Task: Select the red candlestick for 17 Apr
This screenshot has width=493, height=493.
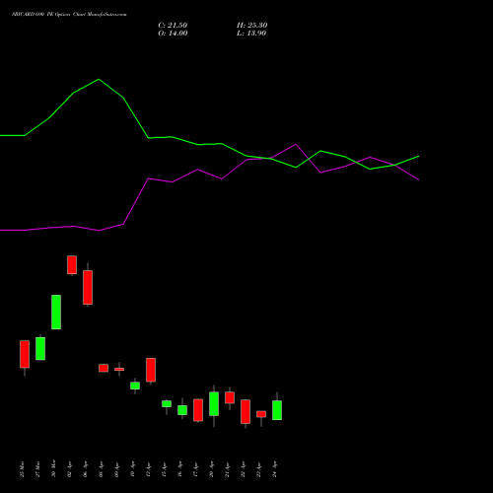Action: pos(198,410)
